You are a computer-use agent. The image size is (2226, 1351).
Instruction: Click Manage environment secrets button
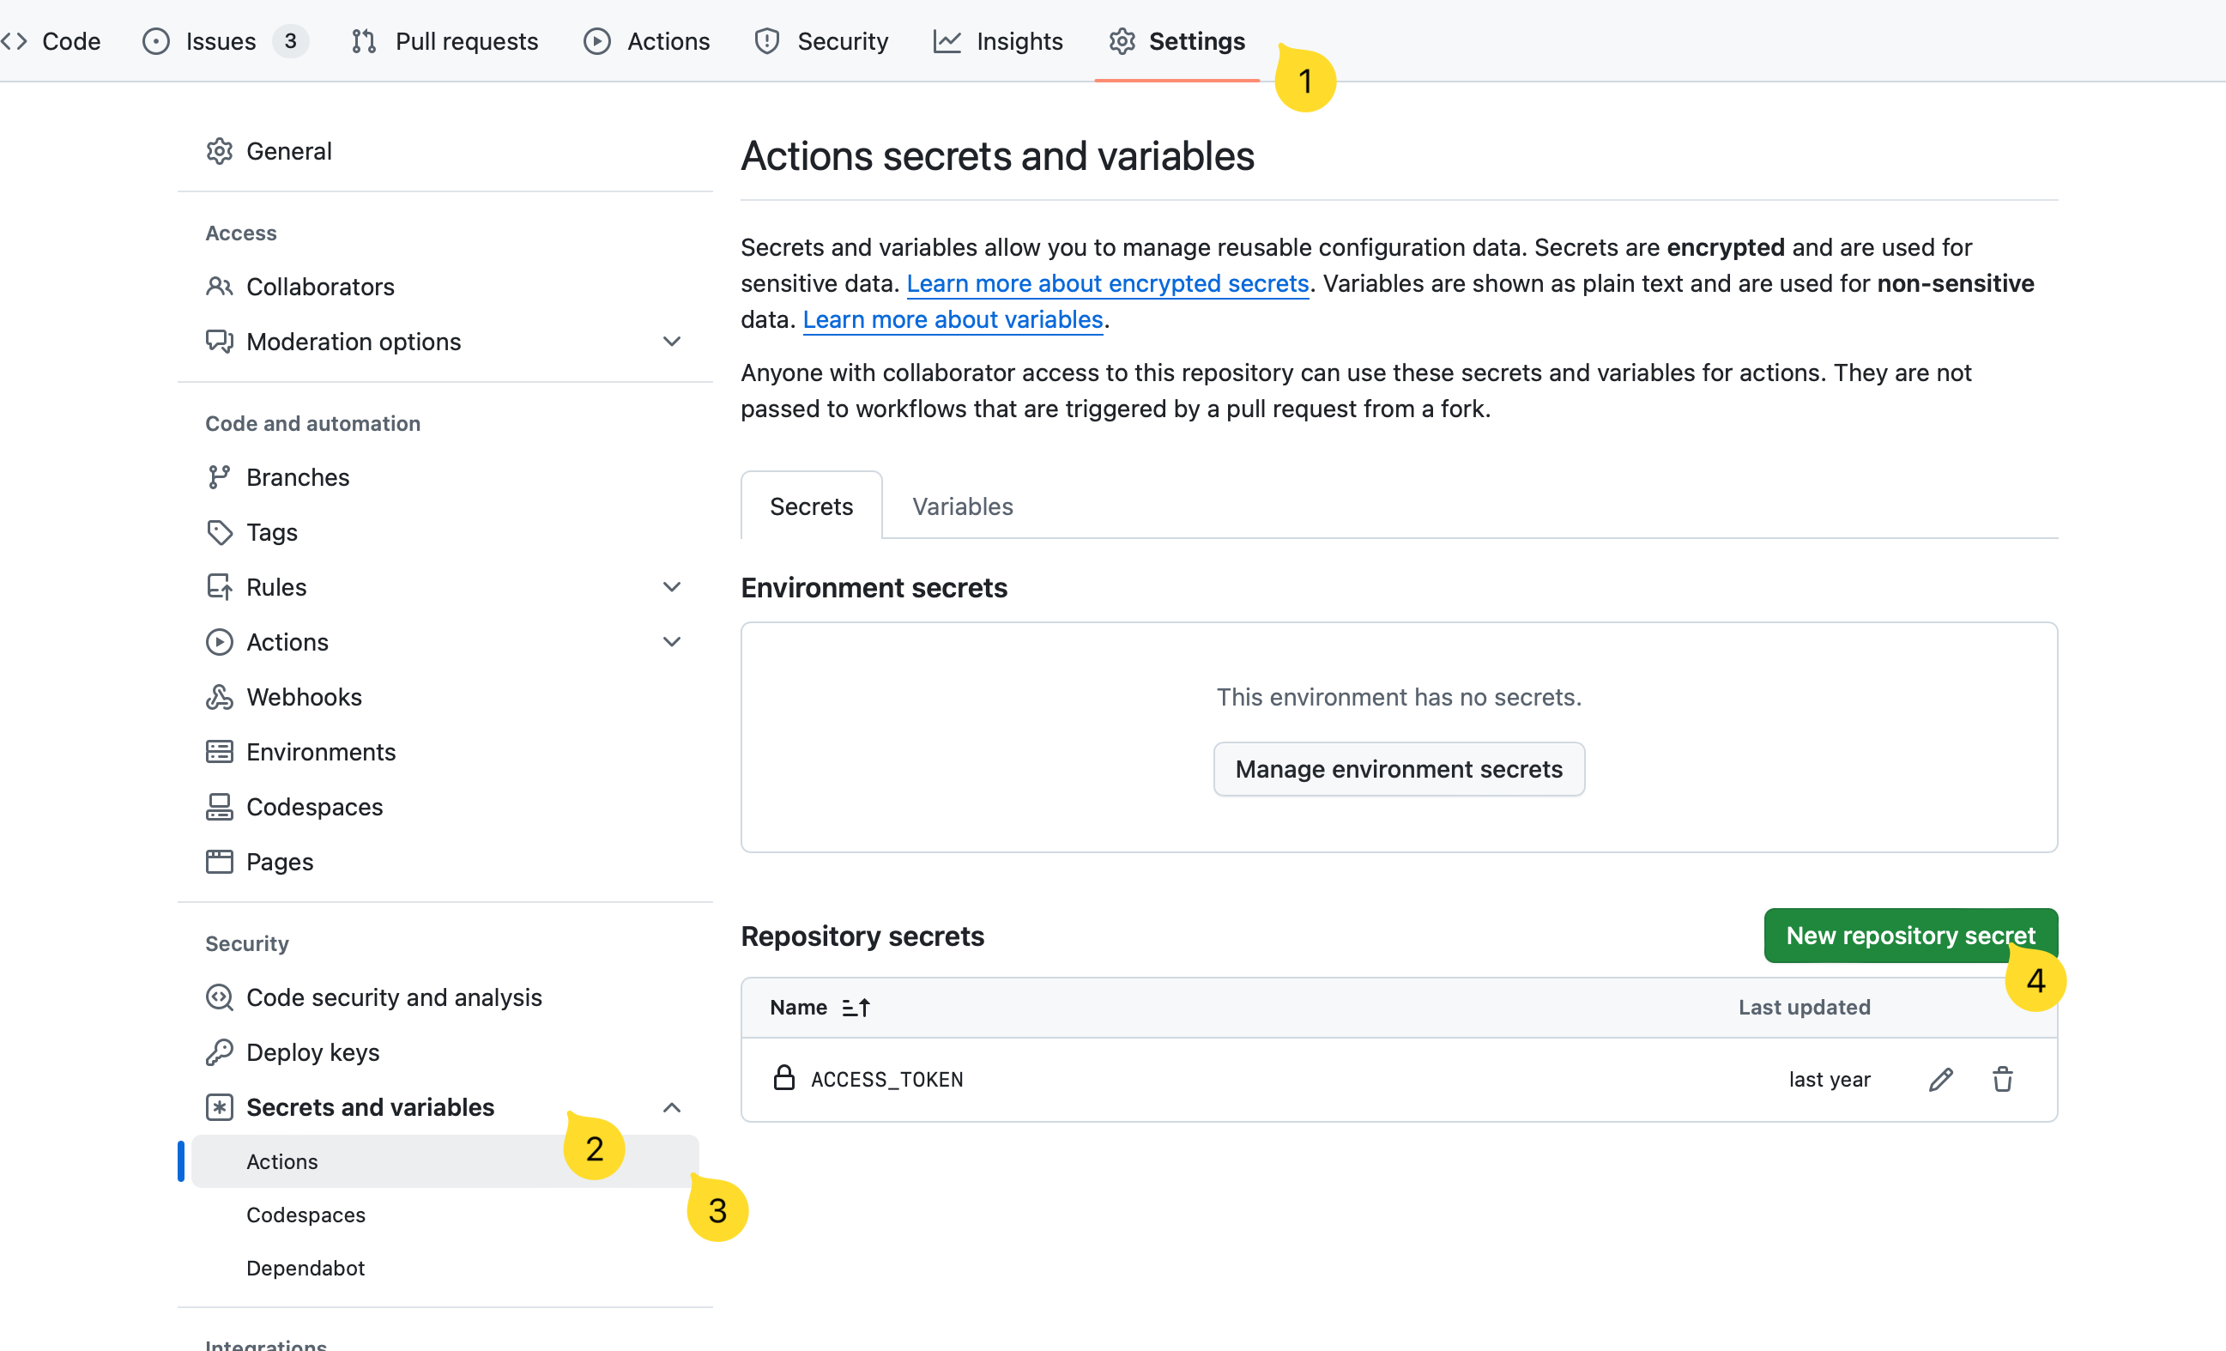coord(1399,769)
